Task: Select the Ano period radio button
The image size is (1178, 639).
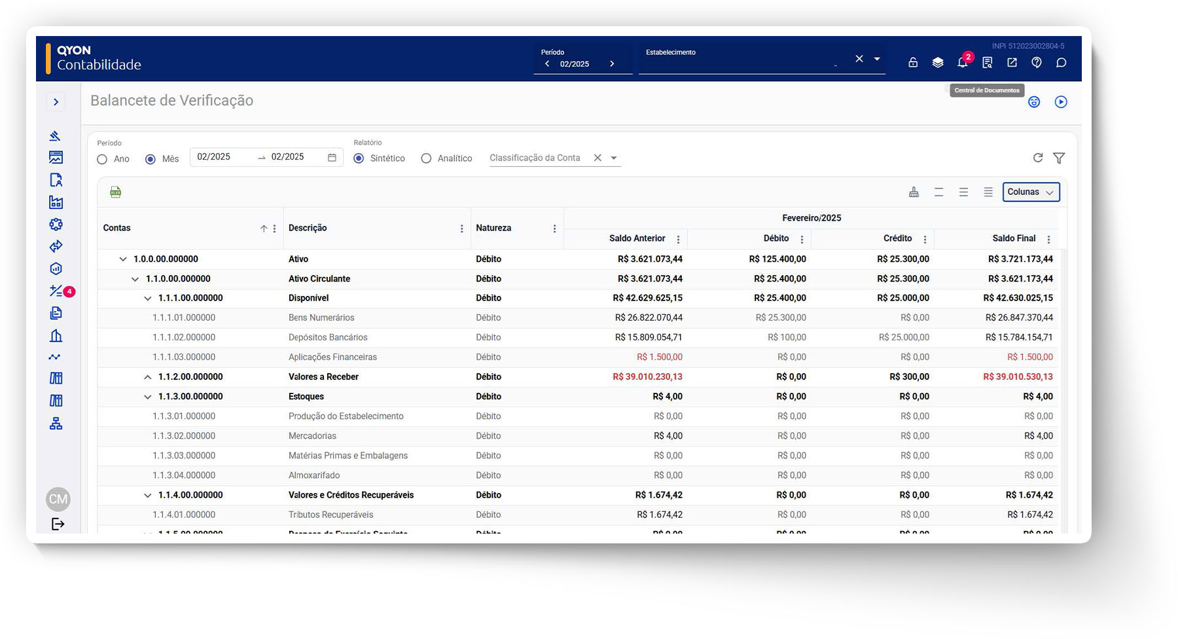Action: point(102,159)
